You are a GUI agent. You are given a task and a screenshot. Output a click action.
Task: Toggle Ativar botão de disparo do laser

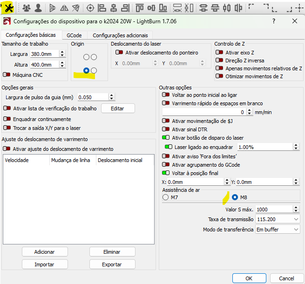pyautogui.click(x=166, y=137)
